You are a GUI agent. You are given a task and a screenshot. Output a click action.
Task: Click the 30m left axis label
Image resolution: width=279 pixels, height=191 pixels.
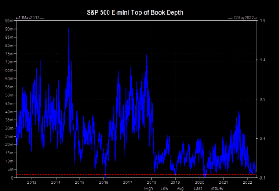[x=9, y=128]
